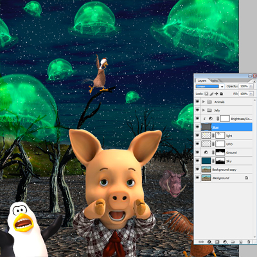Lock all layer attributes
Image resolution: width=257 pixels, height=257 pixels.
[x=221, y=94]
